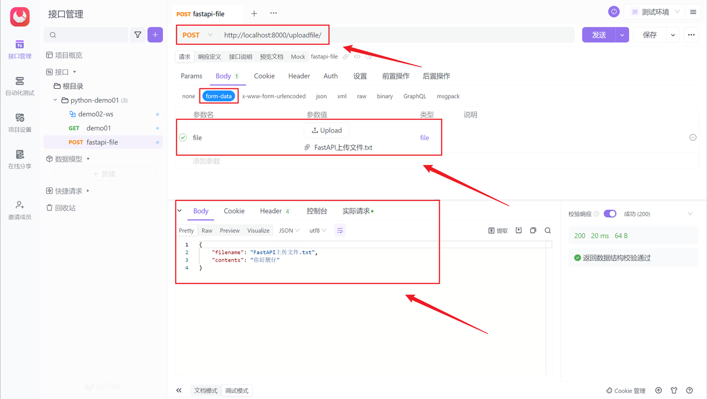Click the copy response icon

(533, 231)
